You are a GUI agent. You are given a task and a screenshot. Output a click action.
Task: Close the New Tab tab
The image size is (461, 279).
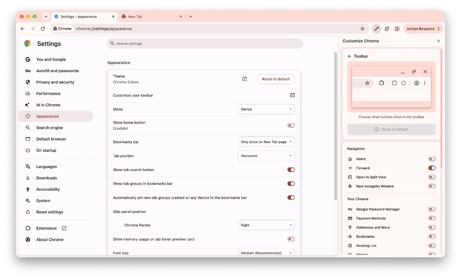(181, 16)
